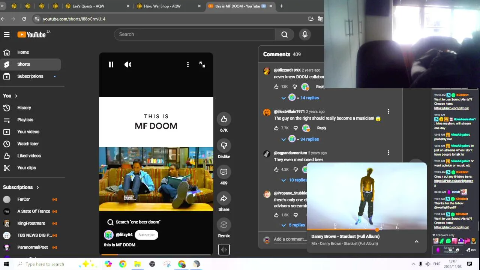Click the search magnifier button
Viewport: 480px width, 270px height.
[285, 34]
